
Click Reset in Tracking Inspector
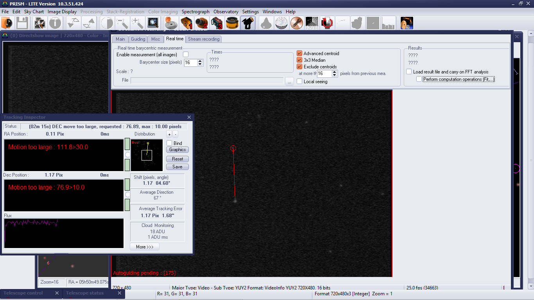pos(177,159)
